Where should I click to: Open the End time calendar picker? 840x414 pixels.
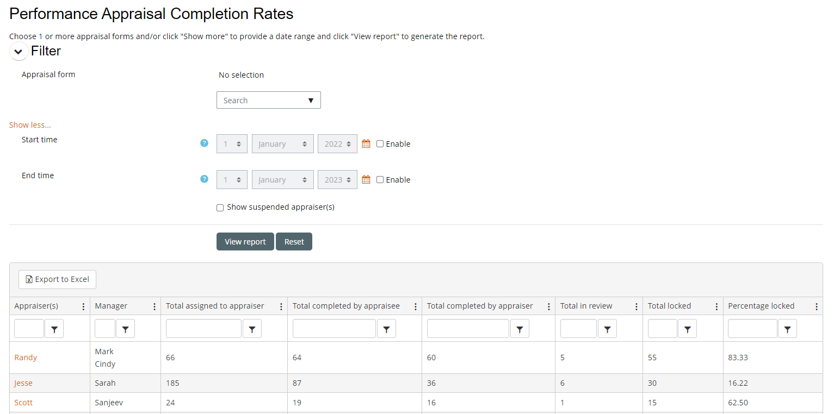click(366, 180)
